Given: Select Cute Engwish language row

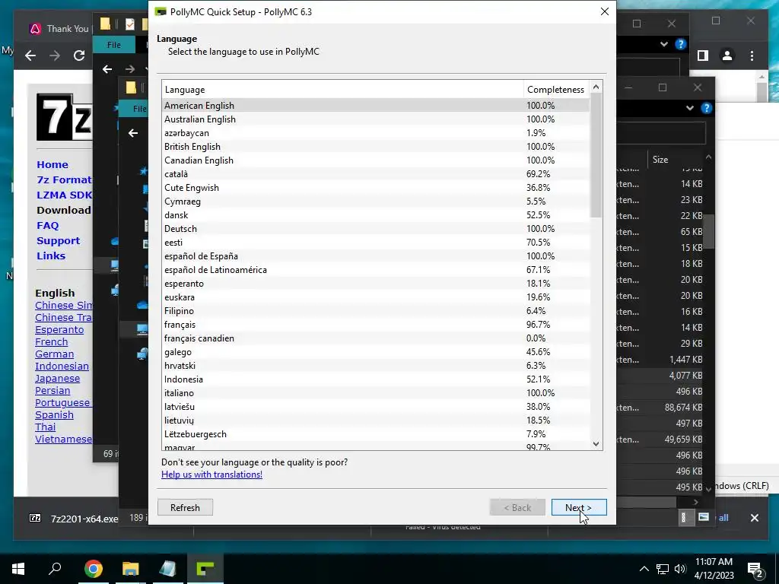Looking at the screenshot, I should pos(376,188).
